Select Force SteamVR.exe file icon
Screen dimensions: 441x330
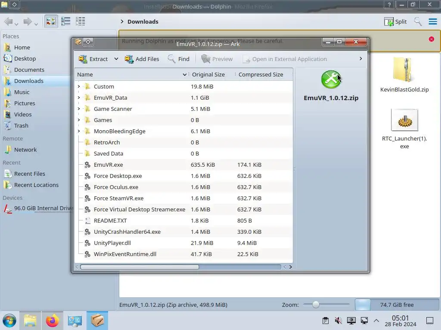(x=87, y=198)
